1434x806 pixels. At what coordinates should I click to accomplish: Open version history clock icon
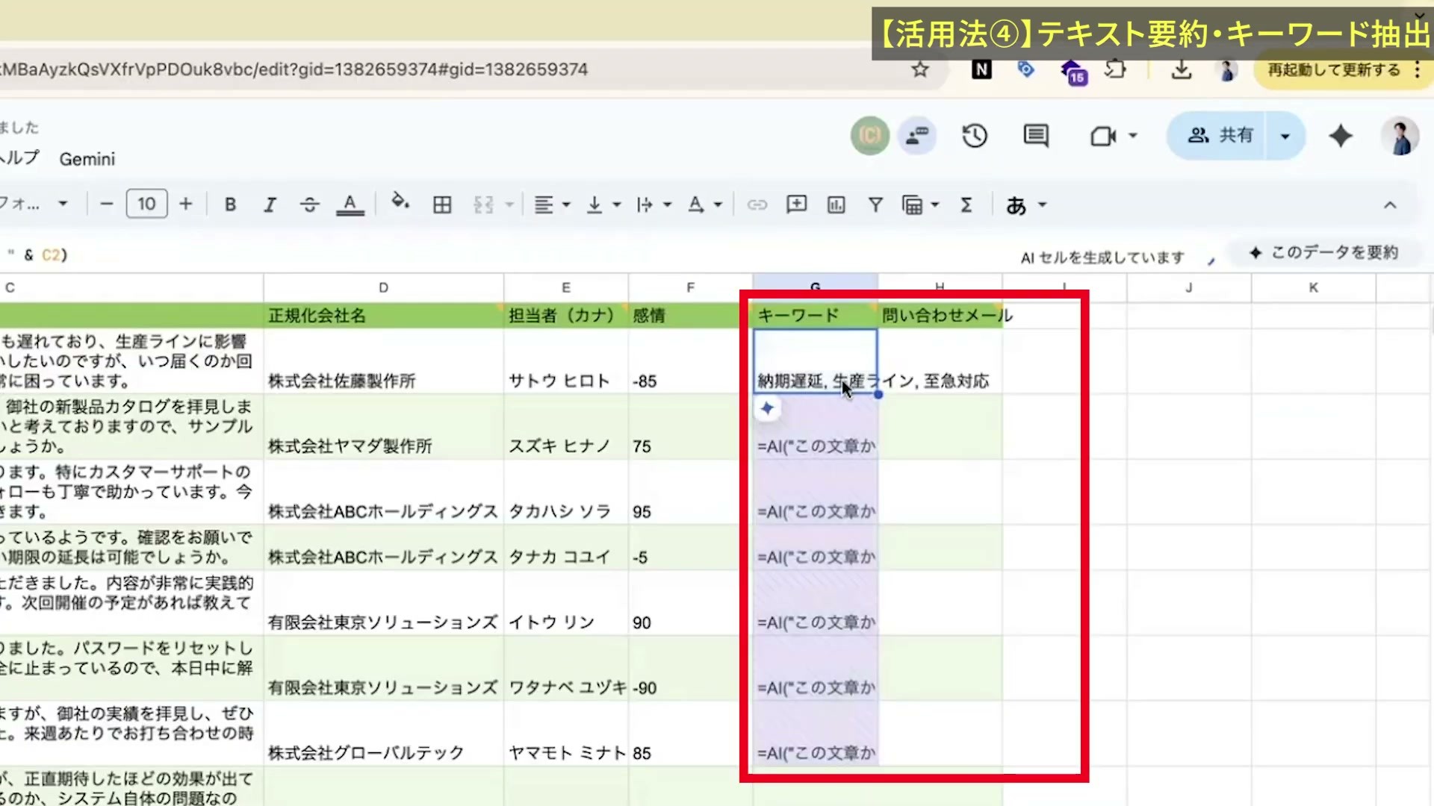(975, 136)
